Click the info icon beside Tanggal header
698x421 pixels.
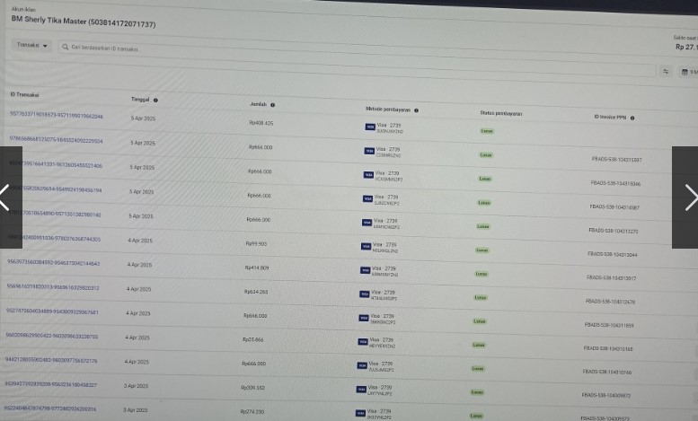point(155,101)
